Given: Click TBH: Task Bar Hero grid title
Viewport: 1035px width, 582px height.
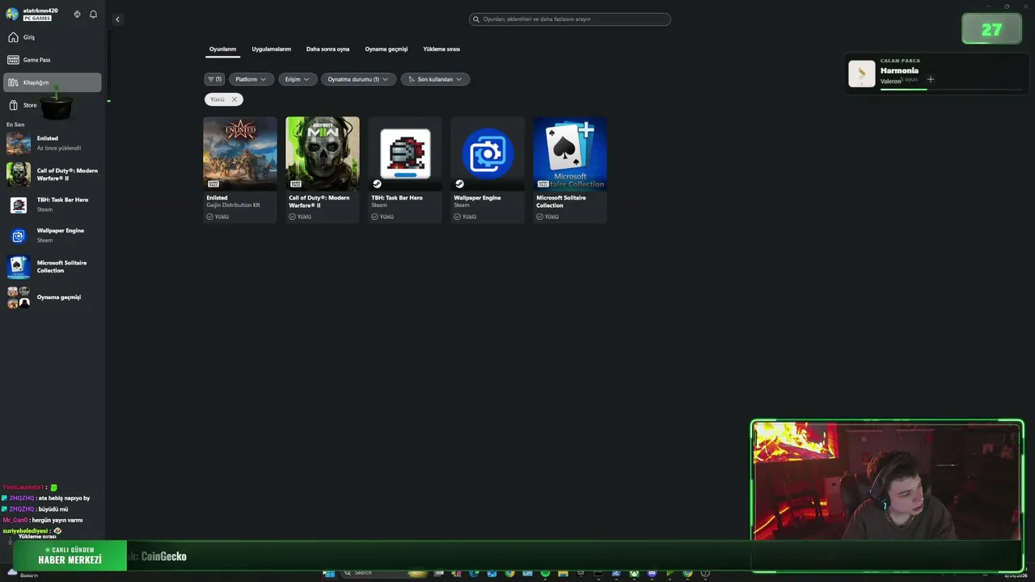Looking at the screenshot, I should [x=397, y=198].
